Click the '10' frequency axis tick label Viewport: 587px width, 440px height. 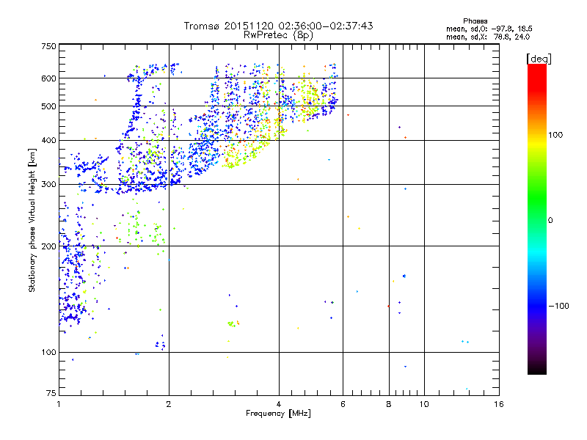[424, 404]
